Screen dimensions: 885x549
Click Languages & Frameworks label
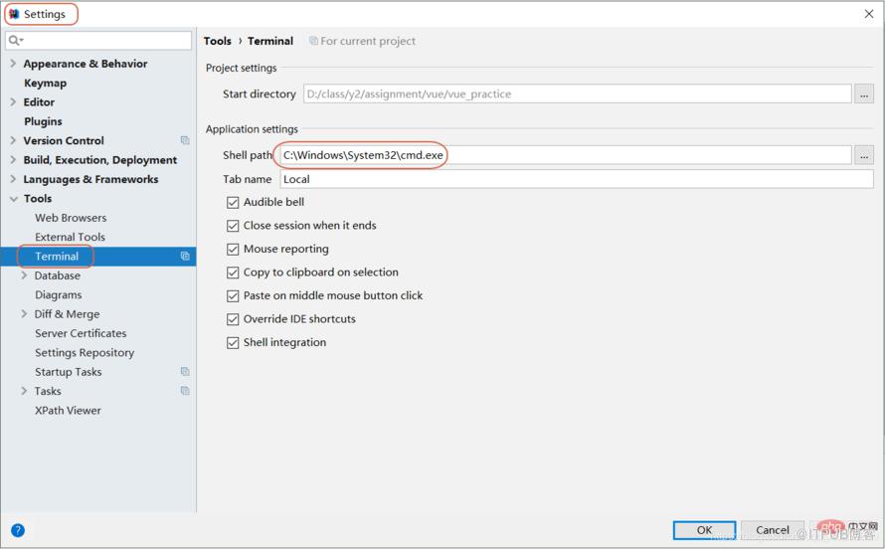coord(90,179)
